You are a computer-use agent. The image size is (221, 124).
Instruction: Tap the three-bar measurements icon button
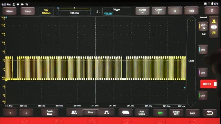[x=175, y=11]
